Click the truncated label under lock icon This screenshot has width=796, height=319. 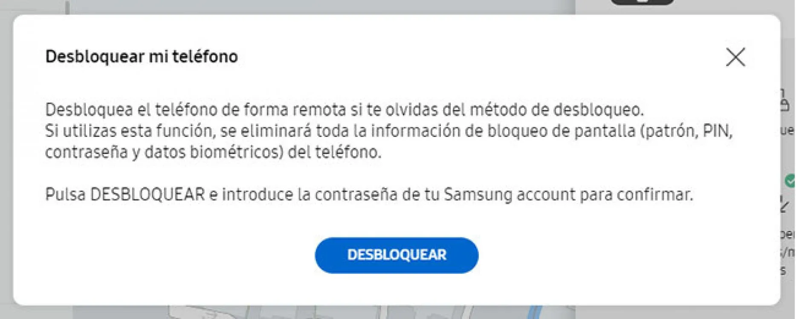787,130
